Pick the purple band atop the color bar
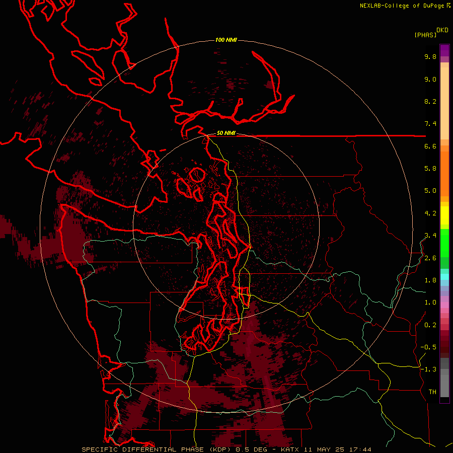The image size is (453, 453). pyautogui.click(x=444, y=50)
